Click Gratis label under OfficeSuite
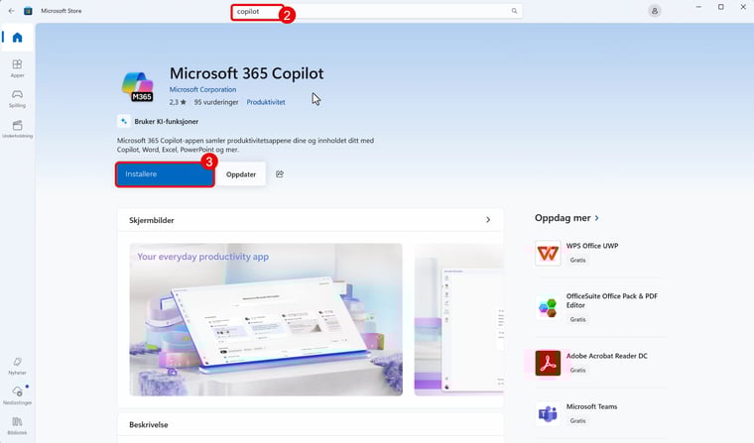The image size is (754, 443). [578, 319]
